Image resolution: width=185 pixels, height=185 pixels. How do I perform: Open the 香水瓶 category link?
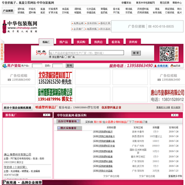click(116, 9)
